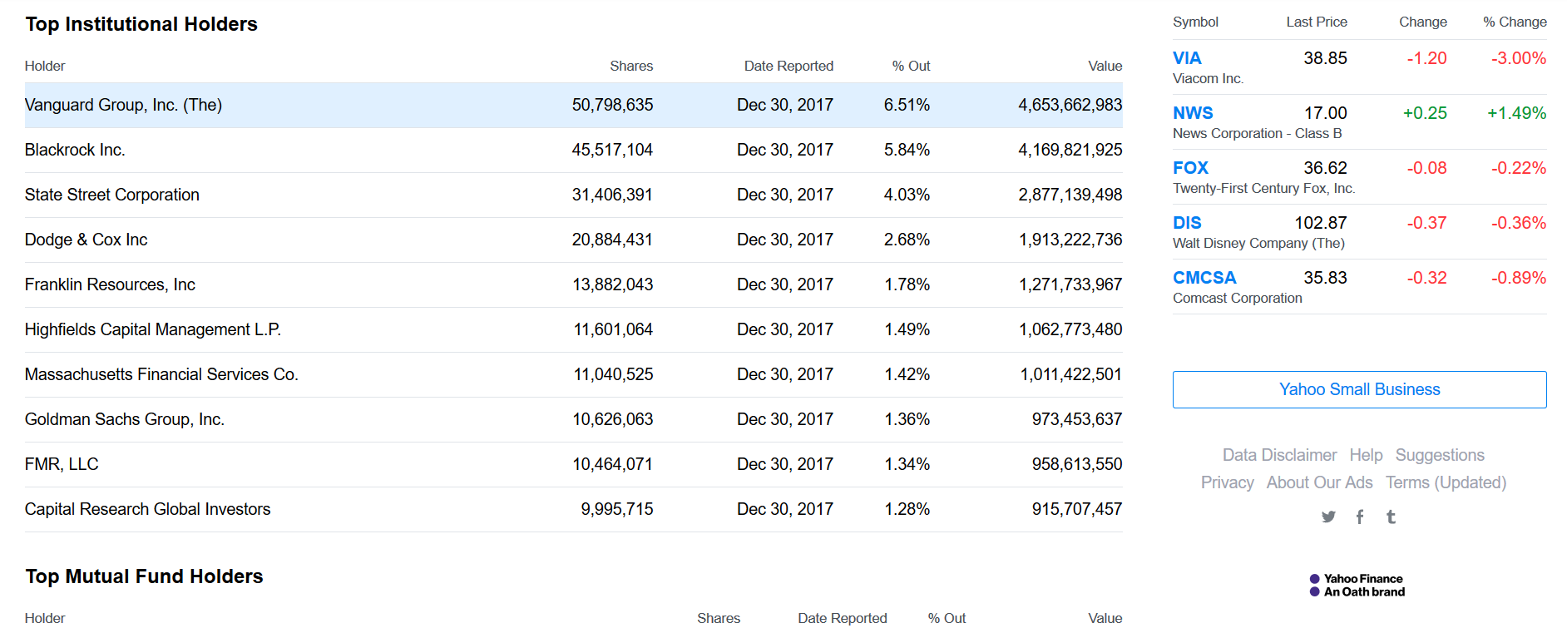Open the NWS ticker symbol link

(x=1193, y=113)
